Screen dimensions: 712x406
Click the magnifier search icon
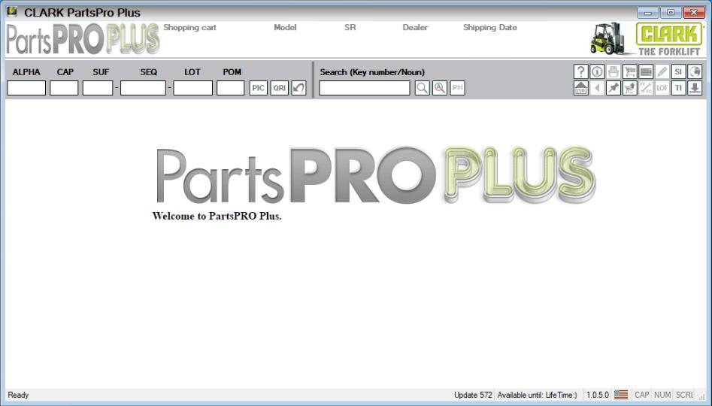(422, 88)
